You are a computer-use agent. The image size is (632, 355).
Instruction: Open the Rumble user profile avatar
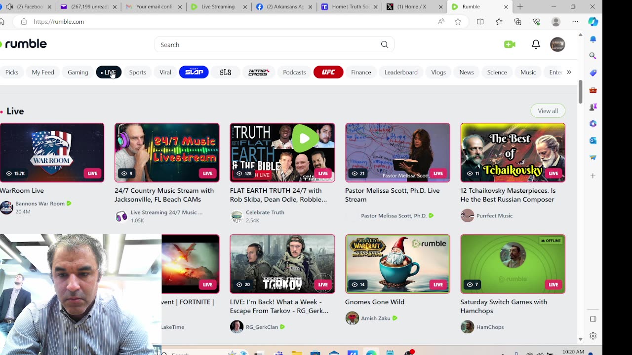[557, 44]
